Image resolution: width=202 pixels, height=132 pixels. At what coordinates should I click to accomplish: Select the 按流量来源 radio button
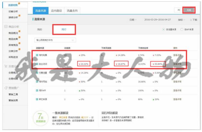click(x=164, y=30)
